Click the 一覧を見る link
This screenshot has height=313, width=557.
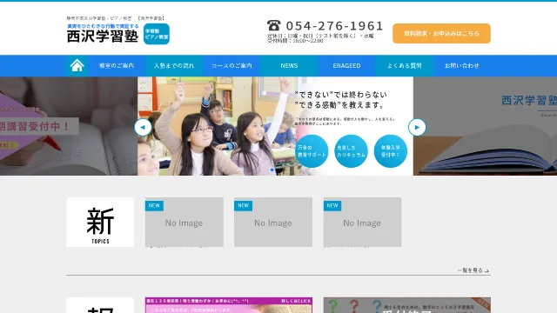click(x=473, y=270)
